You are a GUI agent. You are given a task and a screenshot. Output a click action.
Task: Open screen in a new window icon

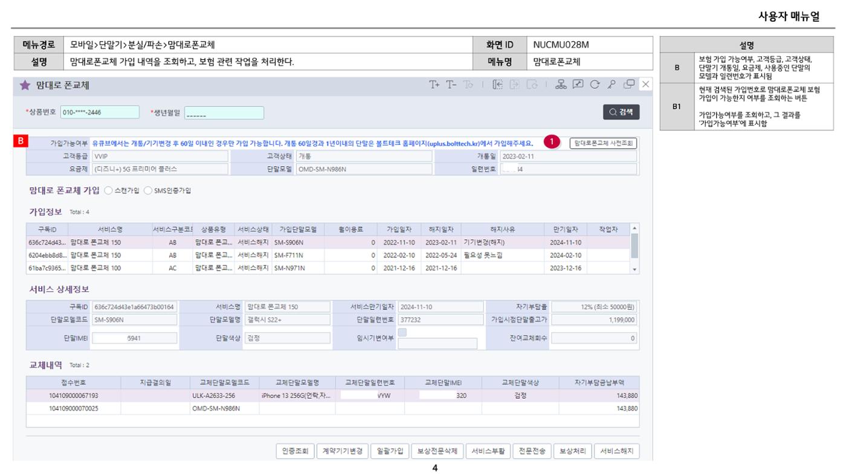click(x=629, y=85)
